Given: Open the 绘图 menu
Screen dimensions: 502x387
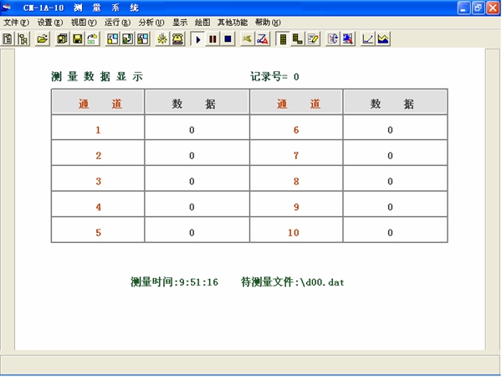Looking at the screenshot, I should pyautogui.click(x=202, y=22).
